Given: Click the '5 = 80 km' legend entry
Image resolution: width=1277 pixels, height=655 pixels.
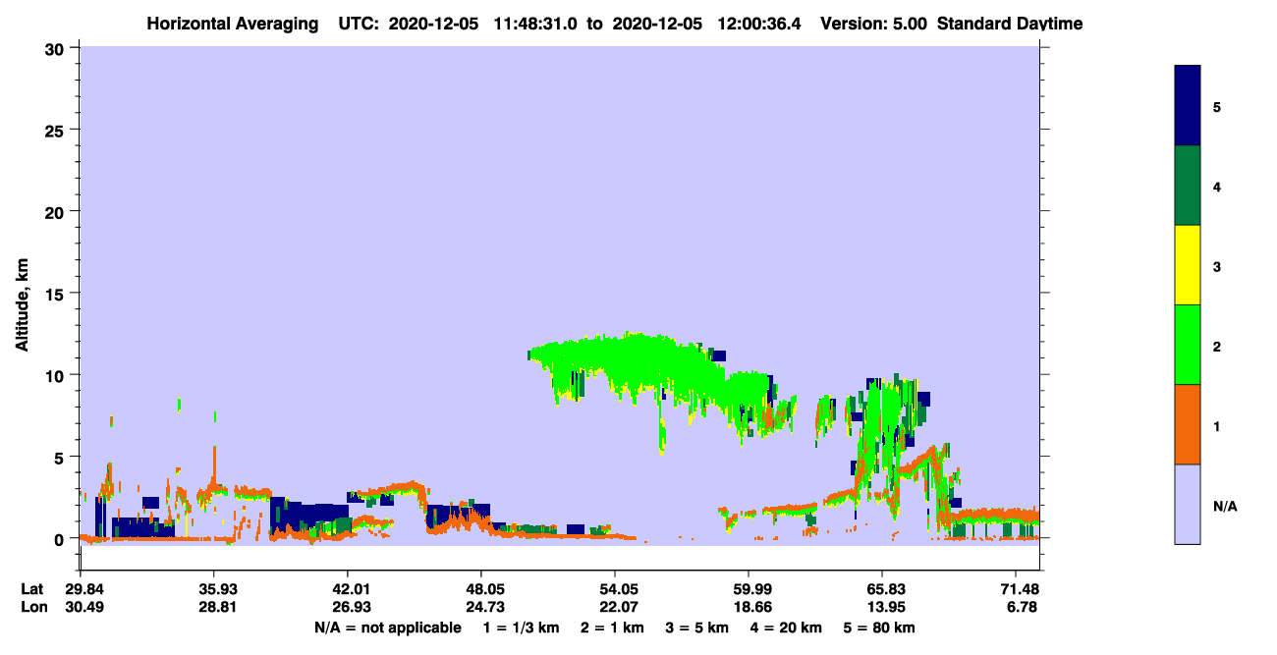Looking at the screenshot, I should (x=879, y=628).
